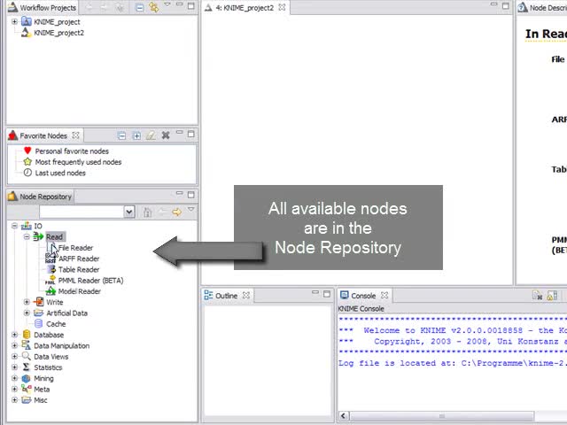Click the black X remove icon in Favorite Nodes
Viewport: 567px width, 425px height.
[x=166, y=135]
